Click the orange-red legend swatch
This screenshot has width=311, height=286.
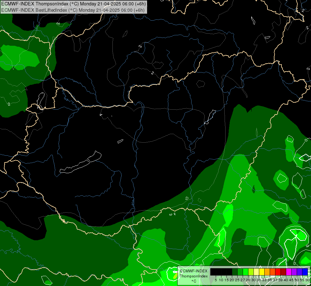[273, 272]
